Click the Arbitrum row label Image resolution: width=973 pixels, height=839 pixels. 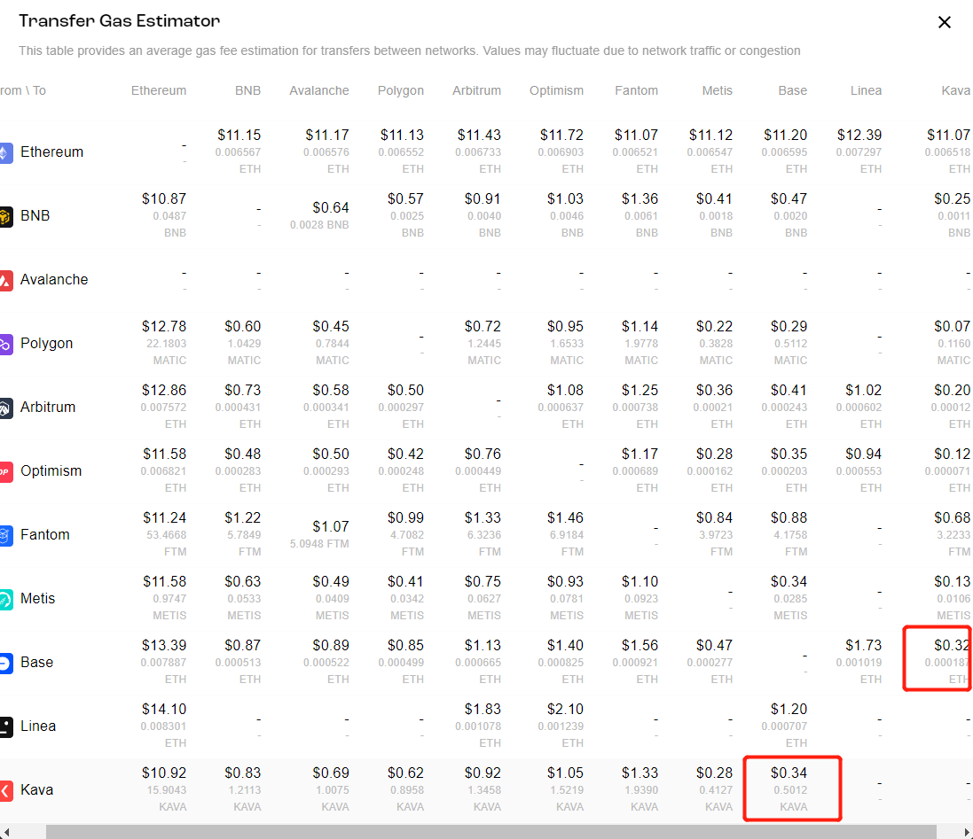48,408
